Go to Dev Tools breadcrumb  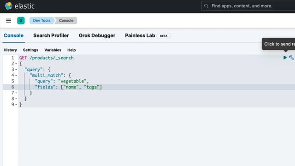click(42, 20)
